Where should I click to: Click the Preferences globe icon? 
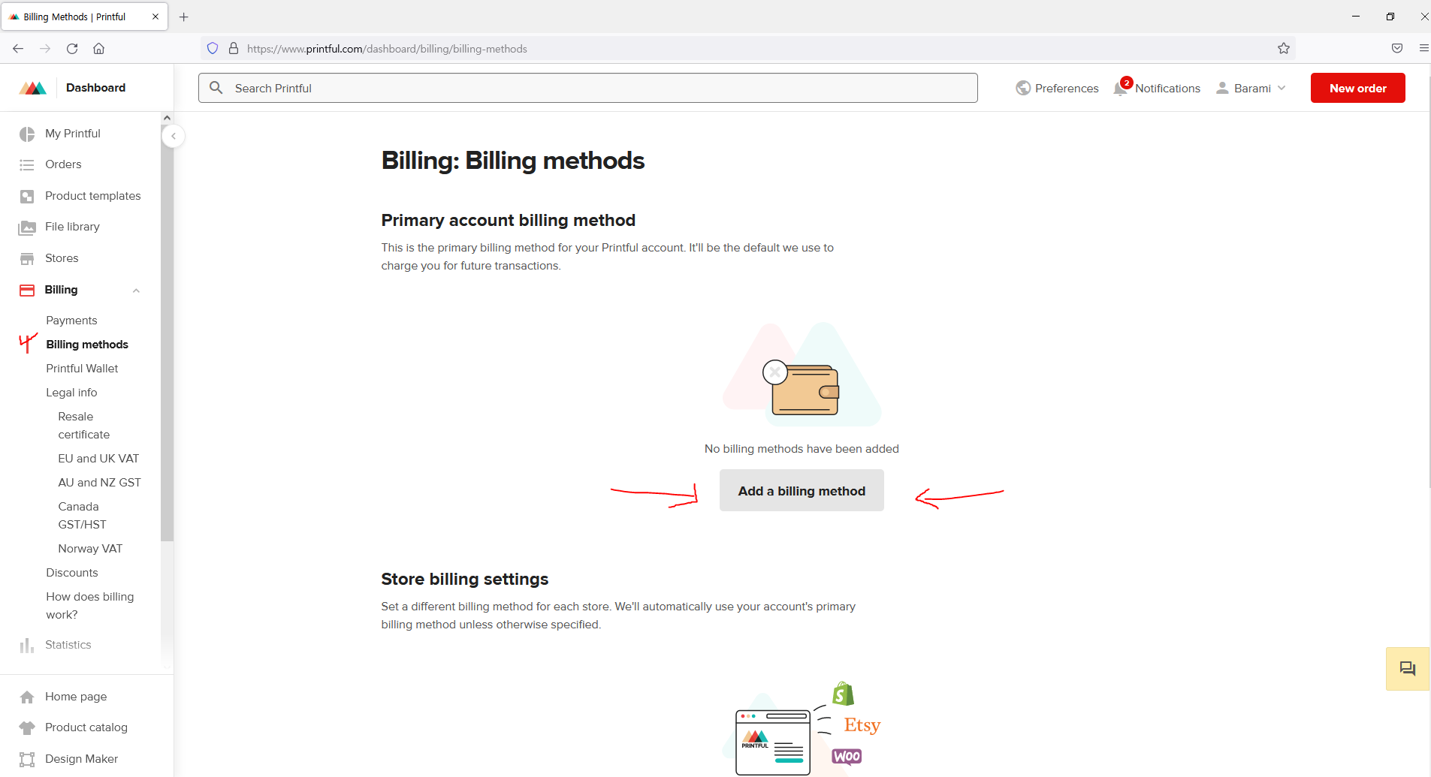(x=1023, y=88)
